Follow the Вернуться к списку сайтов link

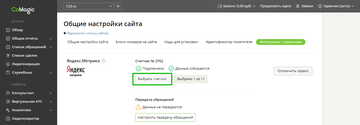tap(88, 34)
